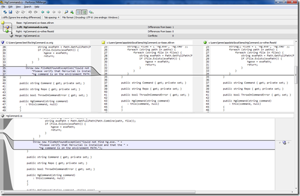Click the right pane other file path text
Viewport: 300px width, 196px height.
click(243, 43)
